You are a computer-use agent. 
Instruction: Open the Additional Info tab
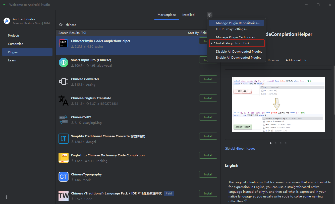pyautogui.click(x=296, y=60)
